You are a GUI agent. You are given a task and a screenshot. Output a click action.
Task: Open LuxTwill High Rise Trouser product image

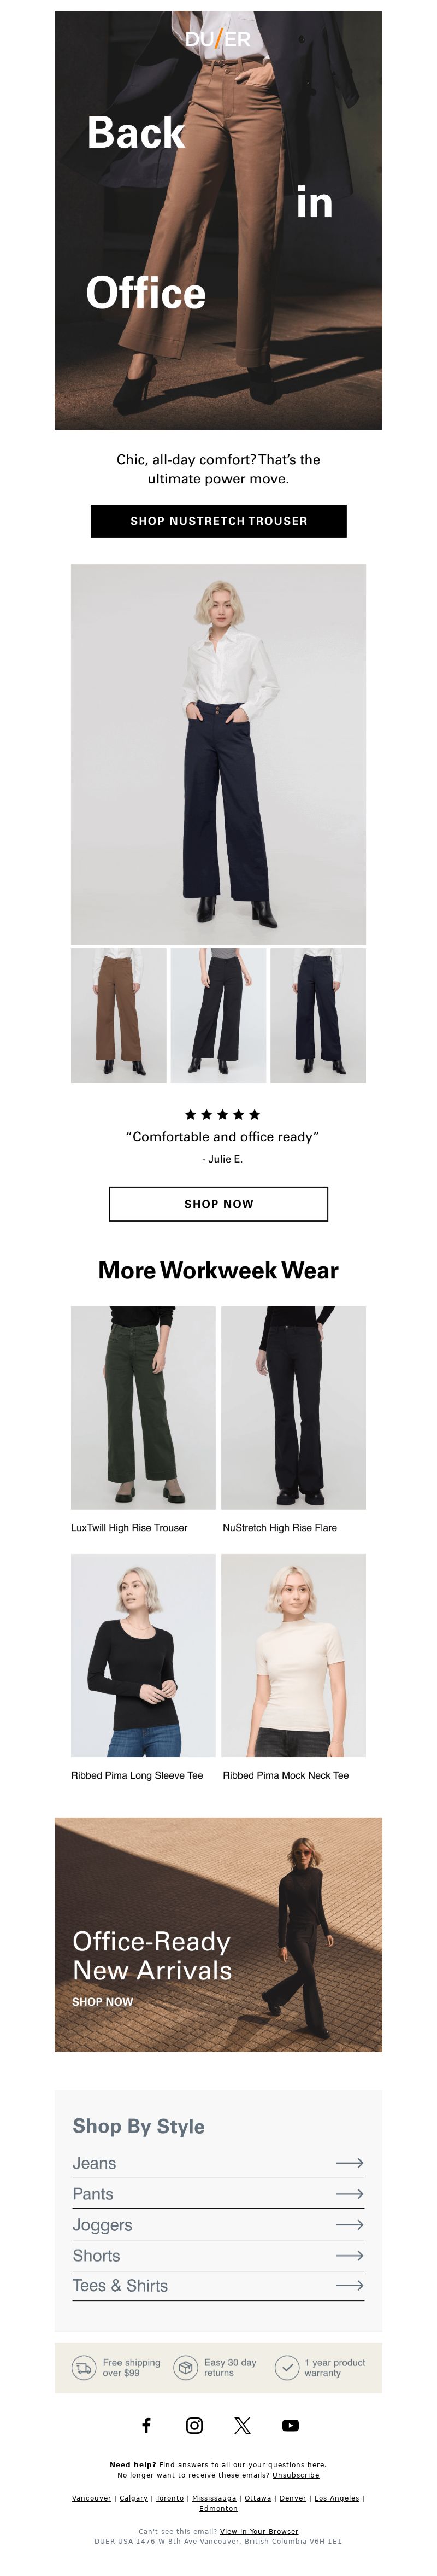[x=143, y=1407]
